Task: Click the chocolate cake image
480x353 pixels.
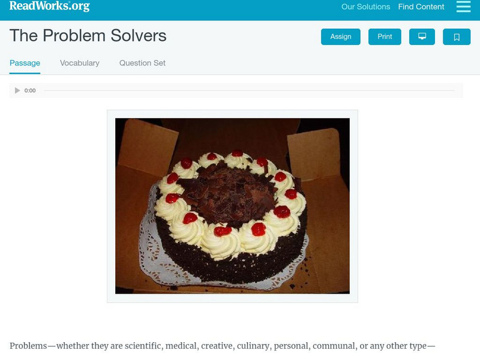Action: [232, 206]
